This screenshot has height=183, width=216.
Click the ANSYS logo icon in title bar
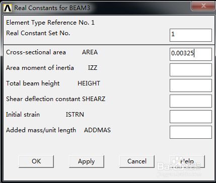pyautogui.click(x=8, y=8)
